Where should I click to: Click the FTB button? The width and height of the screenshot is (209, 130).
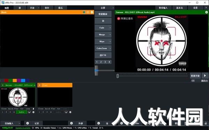click(103, 55)
